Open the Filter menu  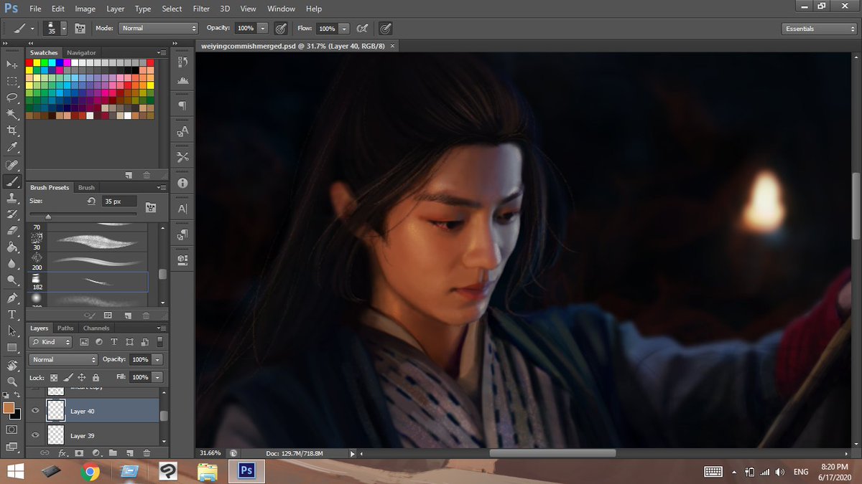click(200, 9)
